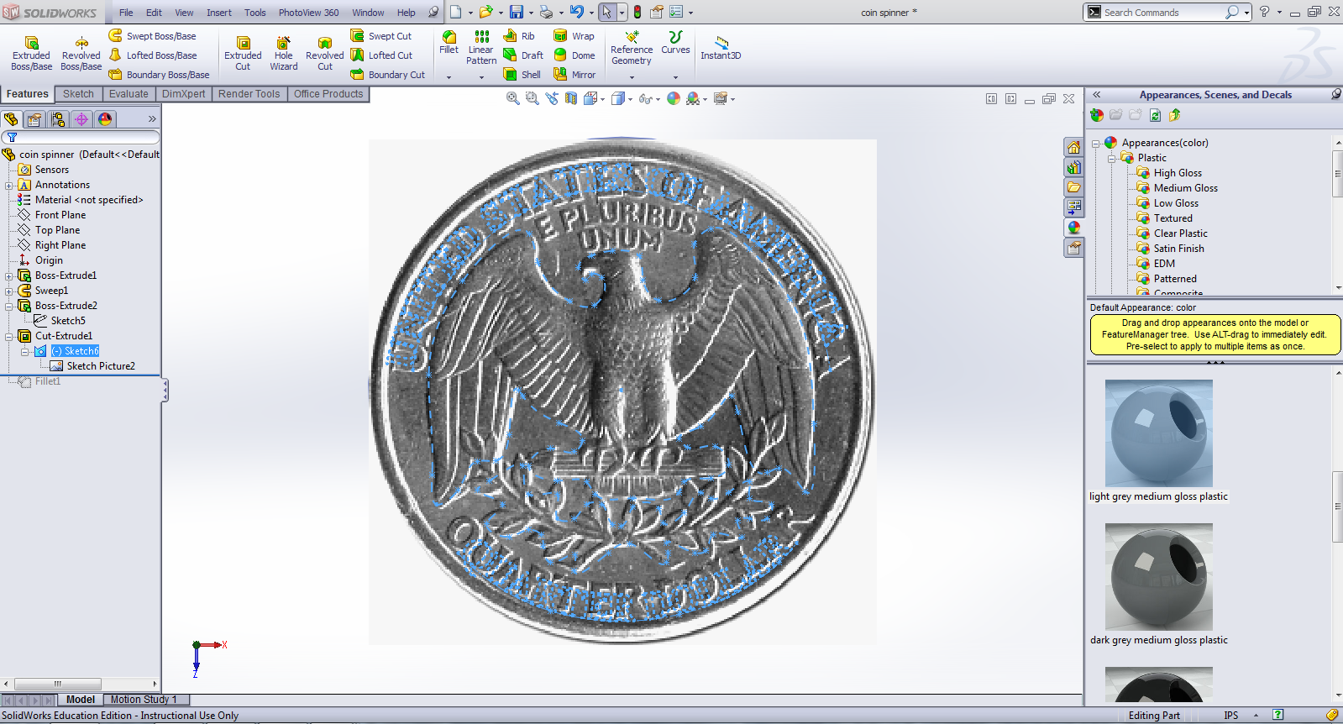Select the Front Plane tree item
The image size is (1343, 724).
click(60, 215)
